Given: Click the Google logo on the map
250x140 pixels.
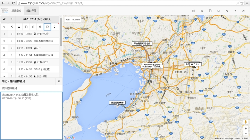Looking at the screenshot, I should click(69, 138).
